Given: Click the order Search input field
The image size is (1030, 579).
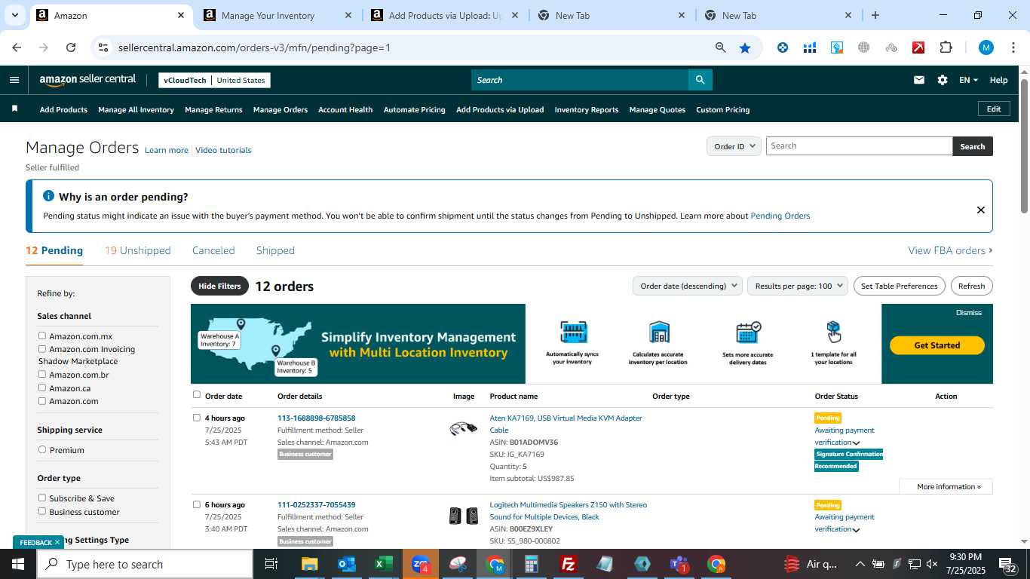Looking at the screenshot, I should pyautogui.click(x=859, y=146).
